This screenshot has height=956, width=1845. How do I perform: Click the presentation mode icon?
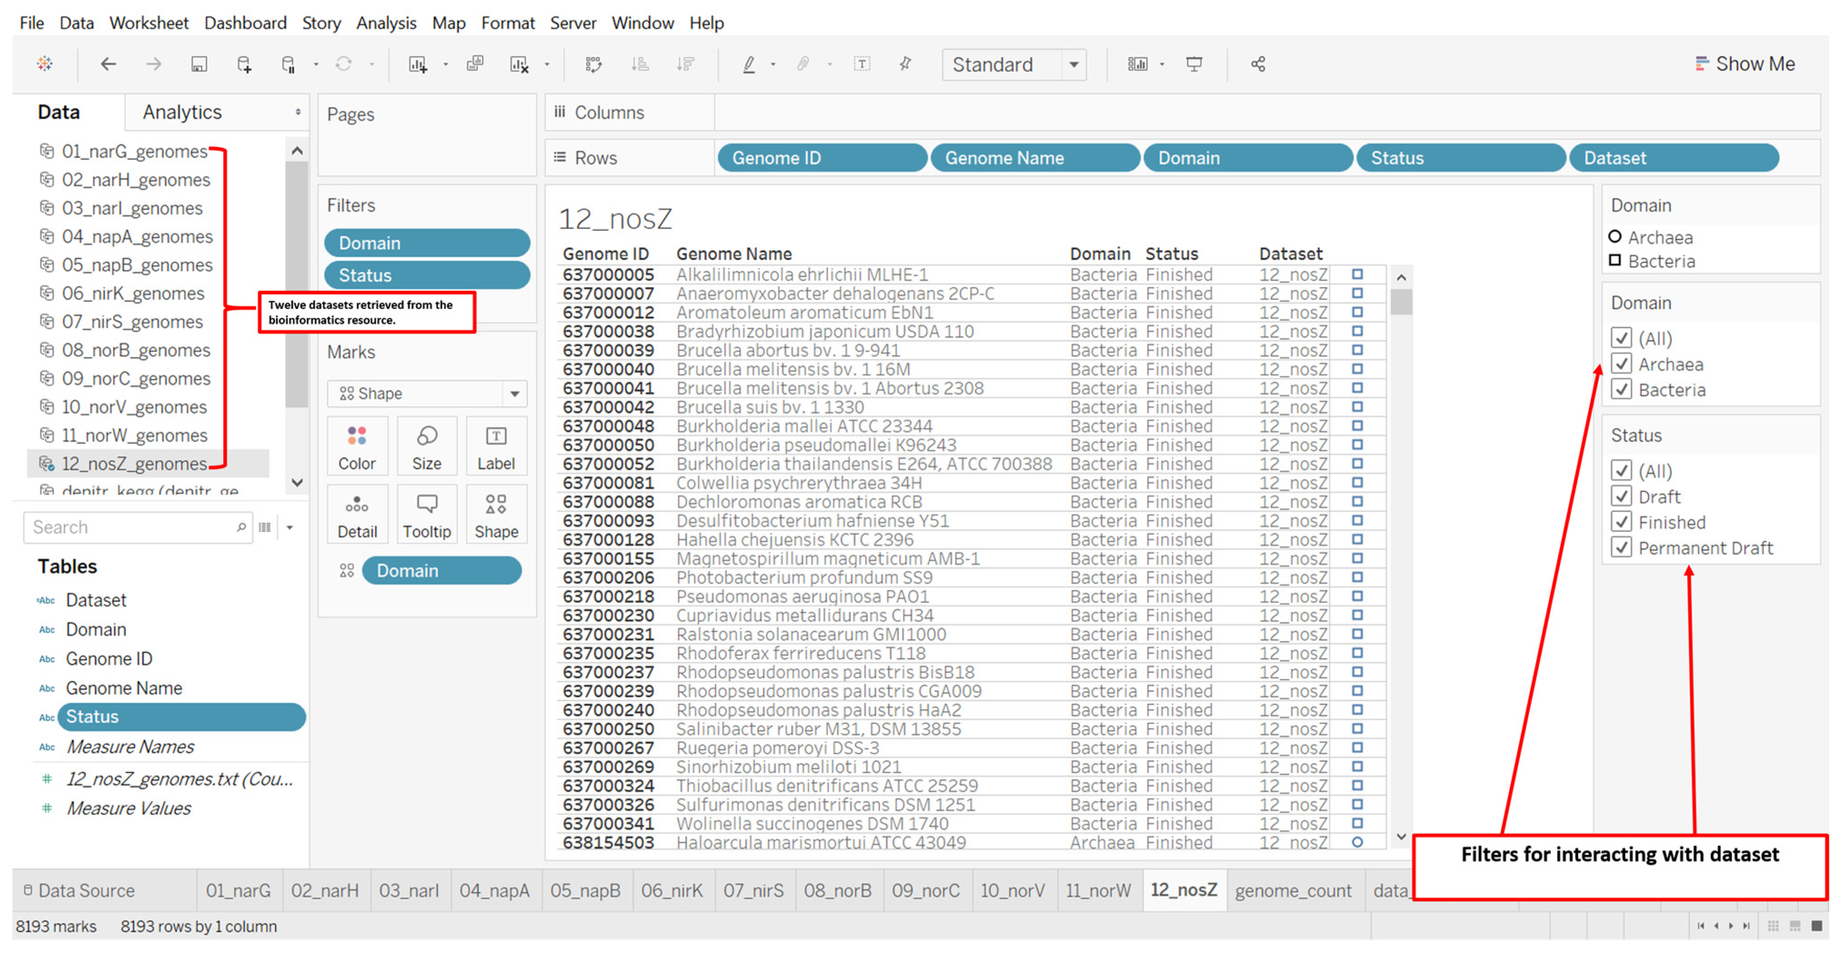pyautogui.click(x=1194, y=65)
